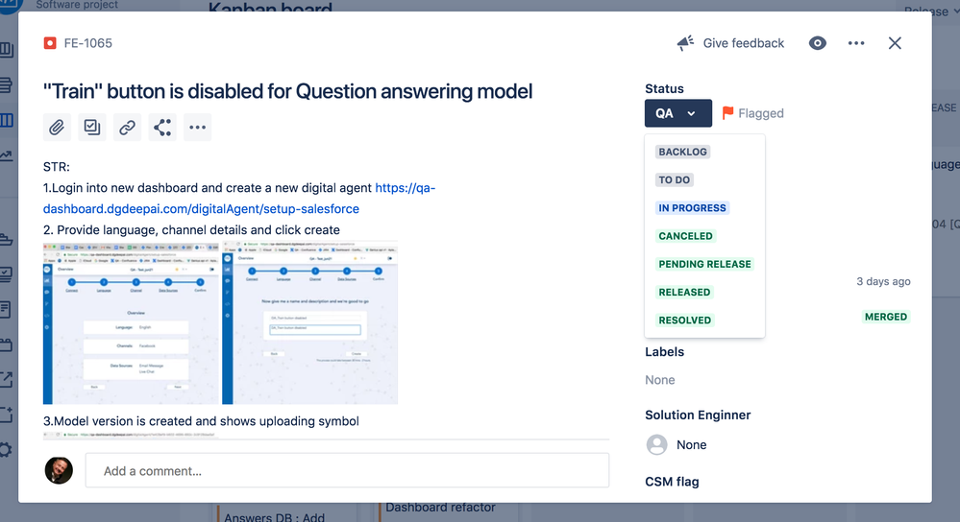Select PENDING RELEASE status option
This screenshot has height=522, width=960.
[704, 264]
